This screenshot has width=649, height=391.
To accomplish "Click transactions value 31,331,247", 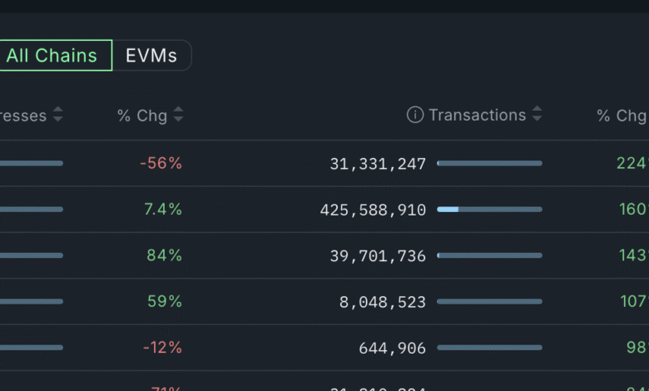I will pos(378,164).
